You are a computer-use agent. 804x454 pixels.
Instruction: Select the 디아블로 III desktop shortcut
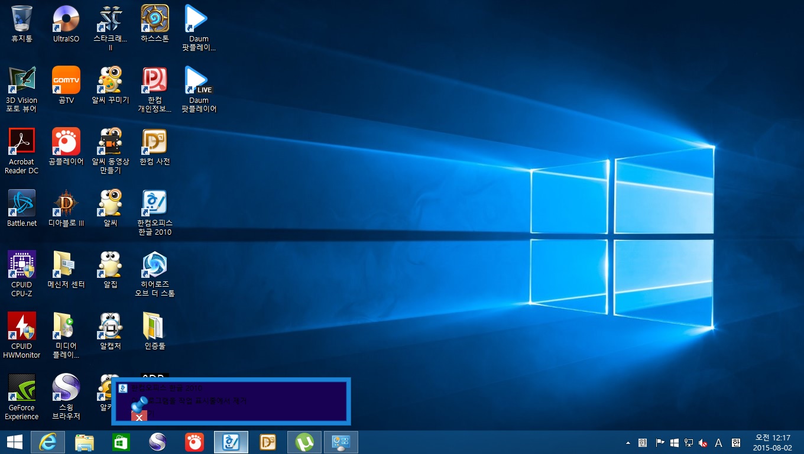tap(66, 209)
